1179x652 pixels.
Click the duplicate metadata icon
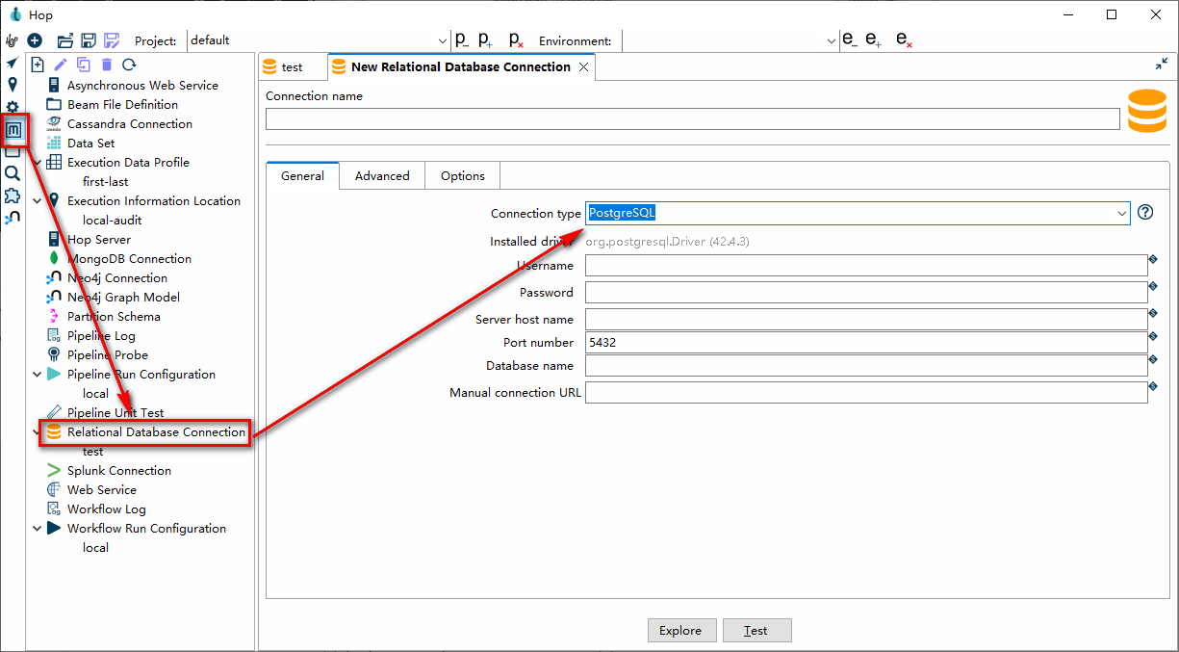coord(84,65)
